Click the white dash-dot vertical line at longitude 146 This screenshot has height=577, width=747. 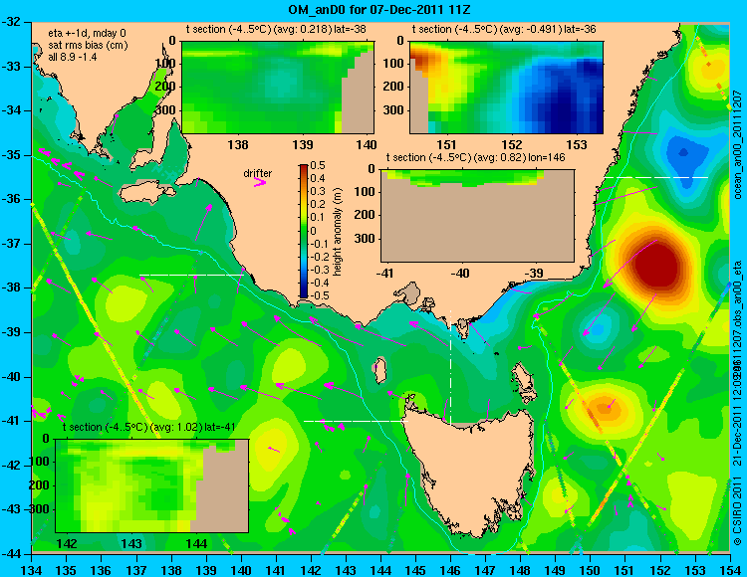pos(450,366)
